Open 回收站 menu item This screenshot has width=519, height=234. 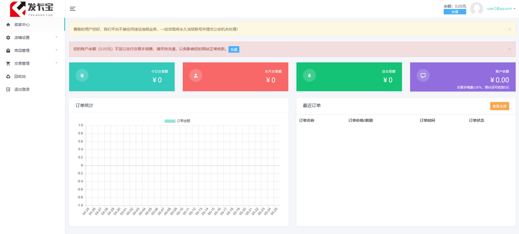[x=32, y=76]
